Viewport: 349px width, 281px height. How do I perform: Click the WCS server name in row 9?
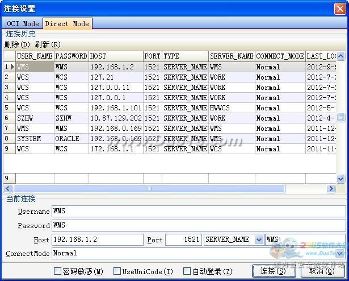click(232, 149)
